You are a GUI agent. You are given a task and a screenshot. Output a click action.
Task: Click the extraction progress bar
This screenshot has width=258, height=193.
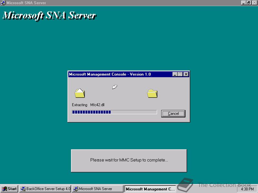[x=114, y=112]
